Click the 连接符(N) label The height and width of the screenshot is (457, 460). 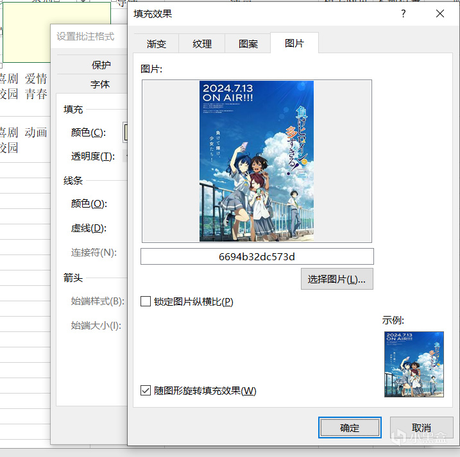94,253
